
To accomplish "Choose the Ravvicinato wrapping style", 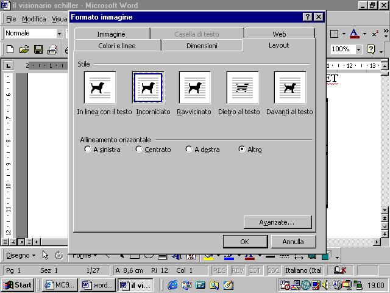I will tap(195, 87).
